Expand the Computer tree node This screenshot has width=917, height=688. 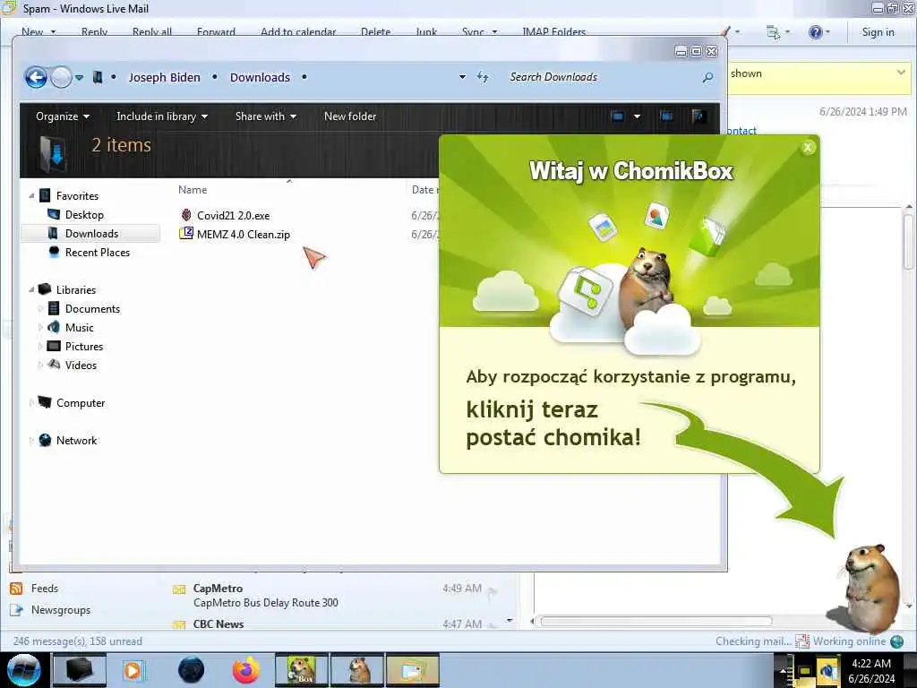coord(31,403)
